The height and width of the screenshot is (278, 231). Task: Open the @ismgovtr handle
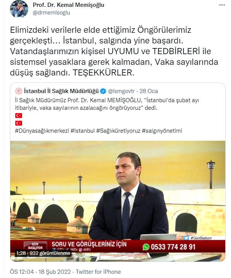click(121, 91)
